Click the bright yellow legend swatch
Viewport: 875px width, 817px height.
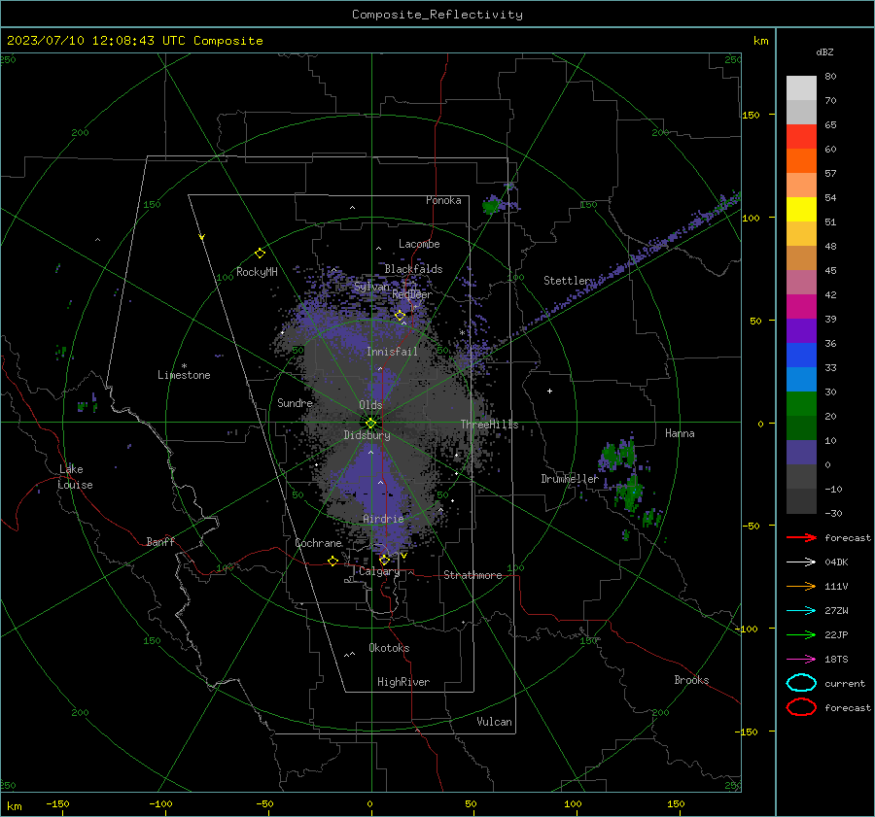tap(801, 209)
